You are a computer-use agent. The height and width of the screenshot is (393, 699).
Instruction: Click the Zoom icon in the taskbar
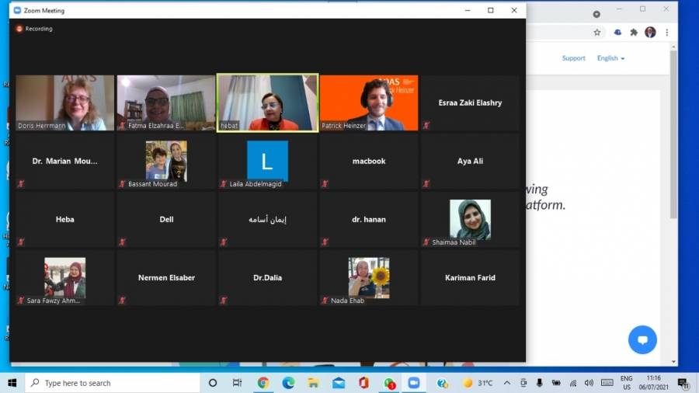(413, 383)
